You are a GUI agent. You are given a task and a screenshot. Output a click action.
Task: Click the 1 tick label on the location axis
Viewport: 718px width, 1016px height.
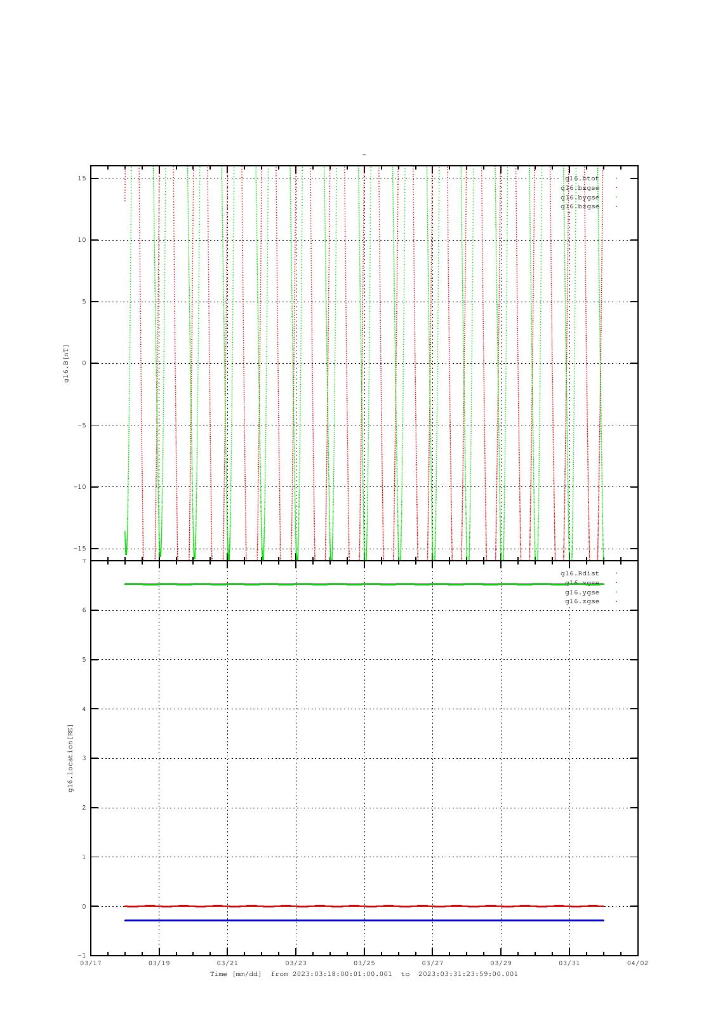tap(84, 857)
